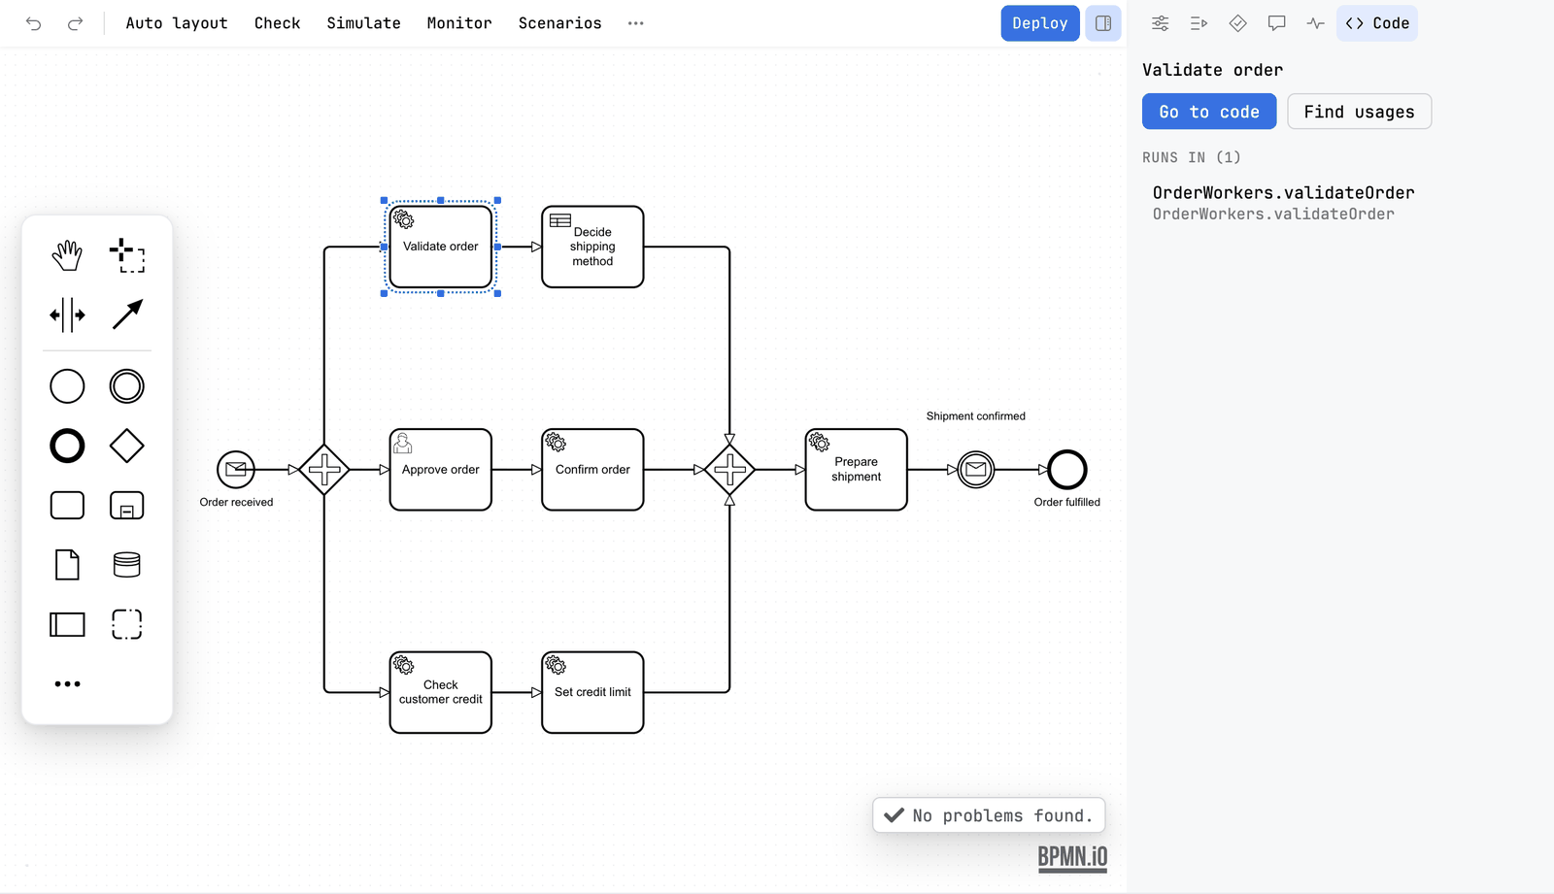Create a task from palette
1554x894 pixels.
tap(67, 506)
